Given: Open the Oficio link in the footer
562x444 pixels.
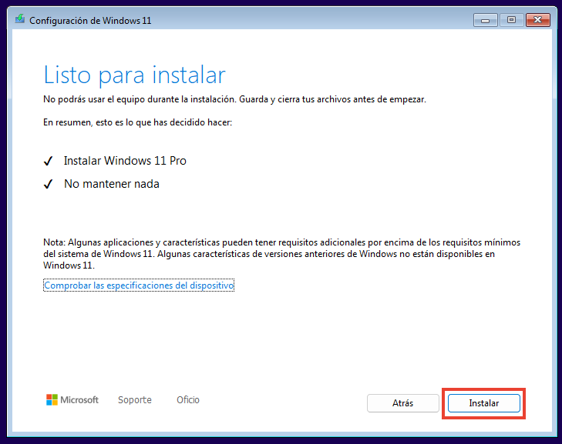Looking at the screenshot, I should [x=187, y=400].
